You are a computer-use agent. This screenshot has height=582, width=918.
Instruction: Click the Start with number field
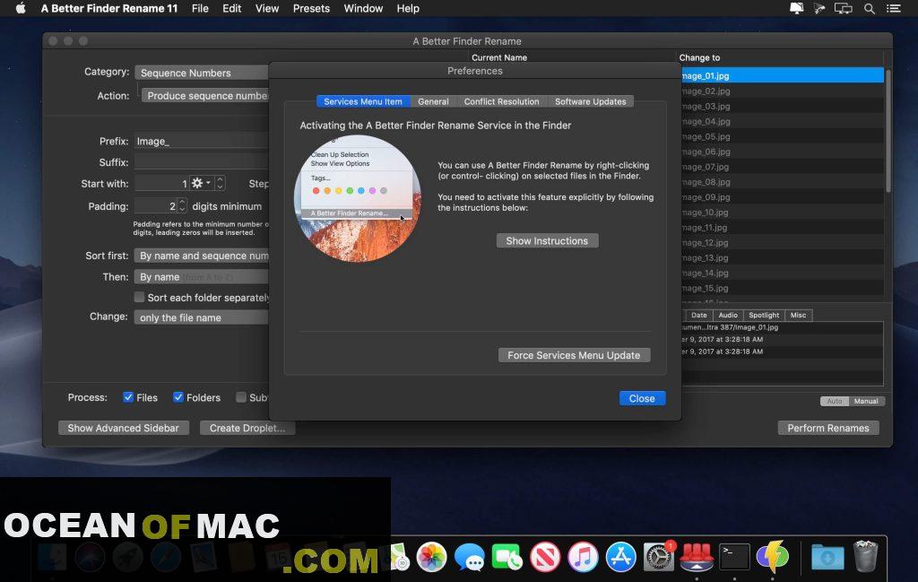(x=161, y=183)
